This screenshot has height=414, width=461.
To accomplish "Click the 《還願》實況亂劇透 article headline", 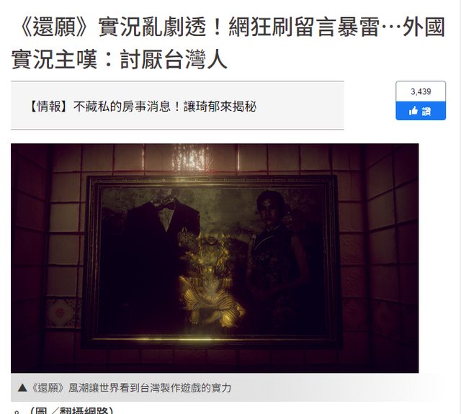I will pos(228,43).
